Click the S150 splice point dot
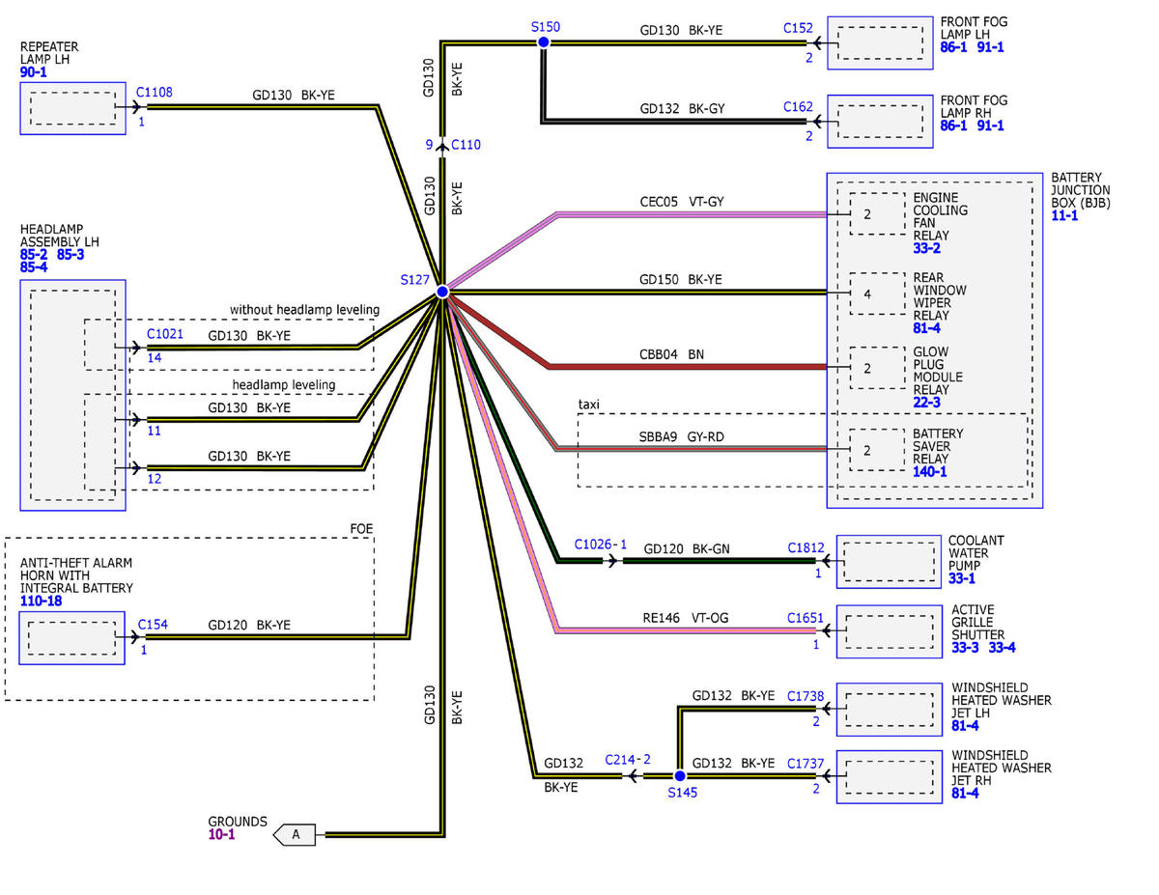 [x=543, y=42]
